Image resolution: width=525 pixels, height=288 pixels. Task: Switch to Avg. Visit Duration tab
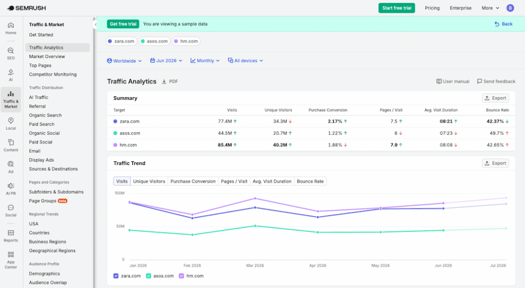tap(272, 181)
